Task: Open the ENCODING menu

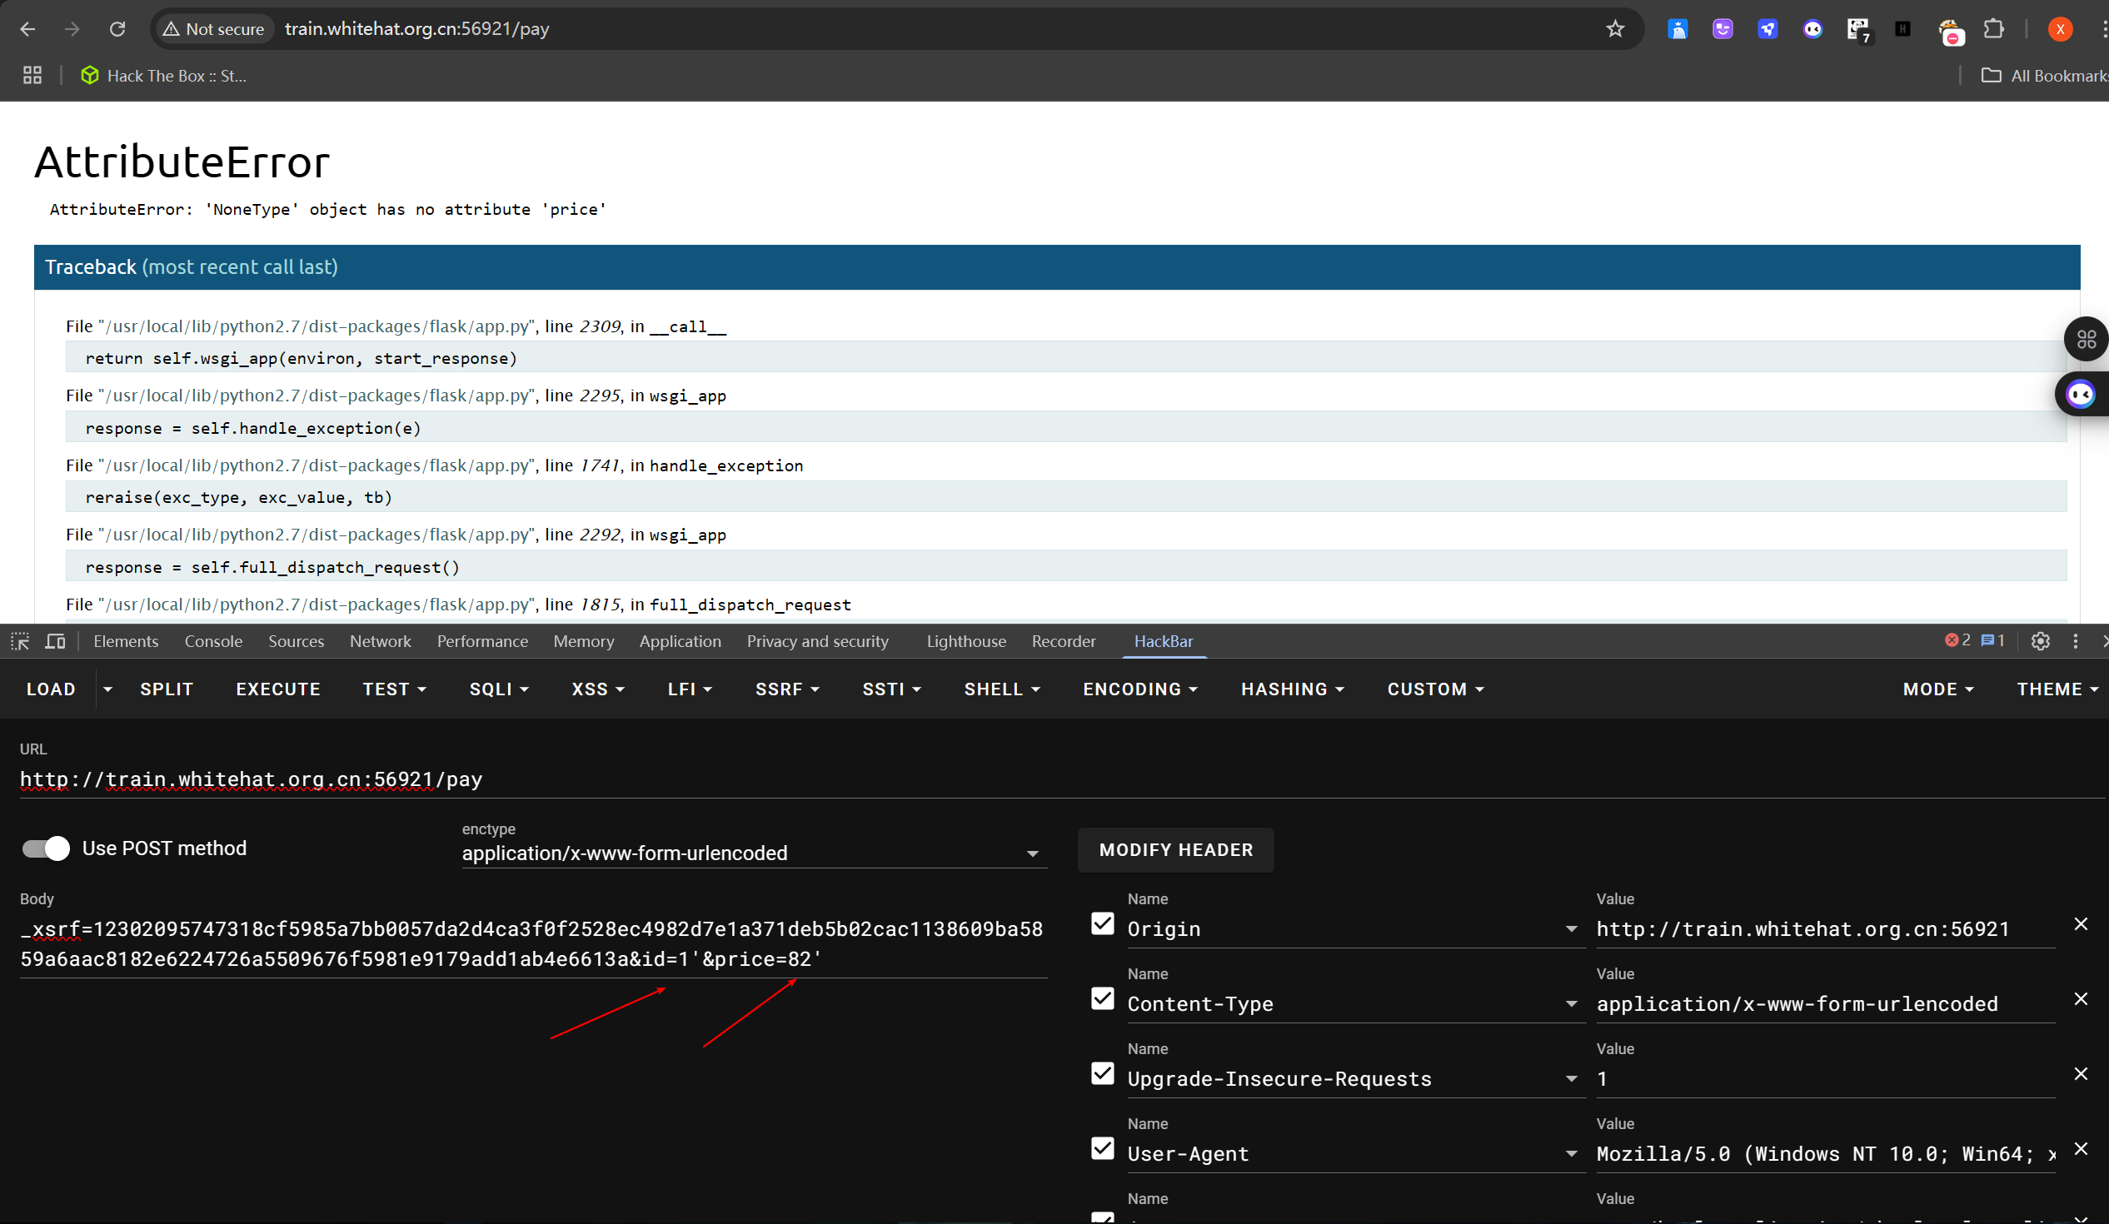Action: 1139,689
